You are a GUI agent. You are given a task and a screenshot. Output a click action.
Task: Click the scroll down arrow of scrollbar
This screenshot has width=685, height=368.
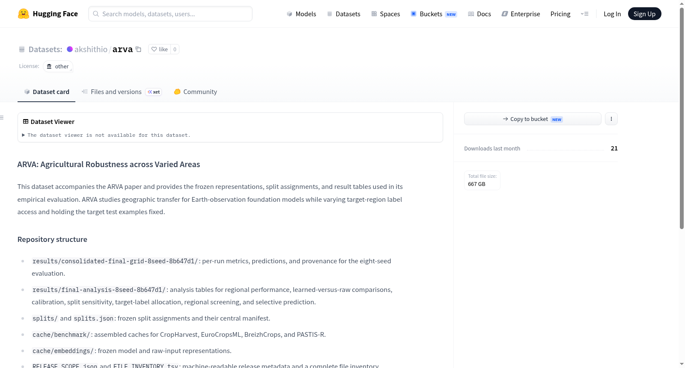(682, 364)
